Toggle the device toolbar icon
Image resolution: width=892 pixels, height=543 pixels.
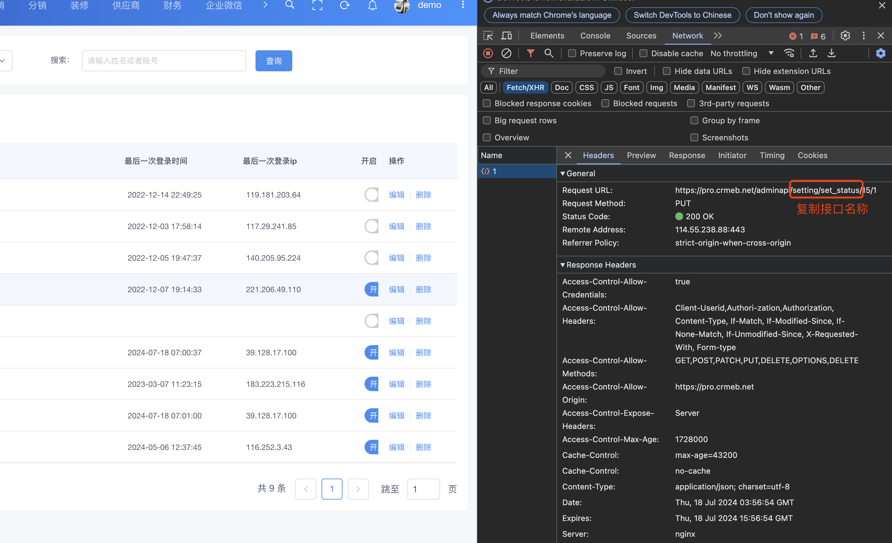coord(506,36)
